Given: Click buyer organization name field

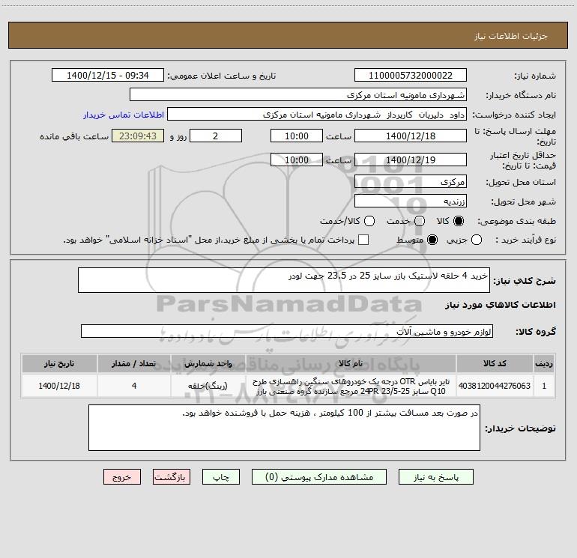Looking at the screenshot, I should coord(298,95).
